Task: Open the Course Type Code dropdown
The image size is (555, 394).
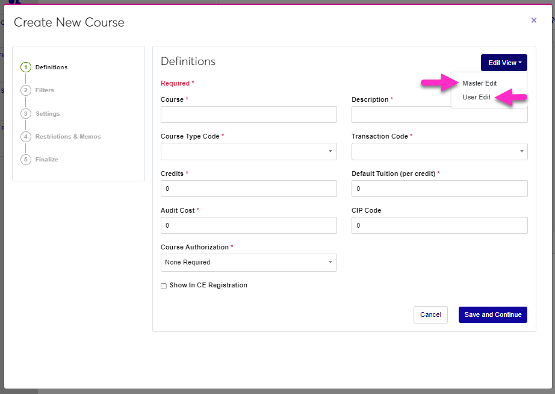Action: click(x=249, y=151)
